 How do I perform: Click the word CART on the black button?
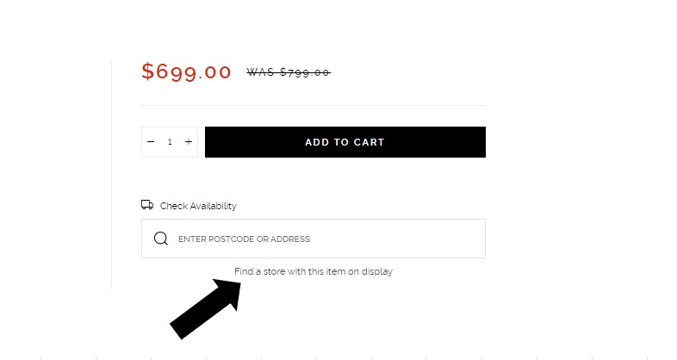point(370,142)
